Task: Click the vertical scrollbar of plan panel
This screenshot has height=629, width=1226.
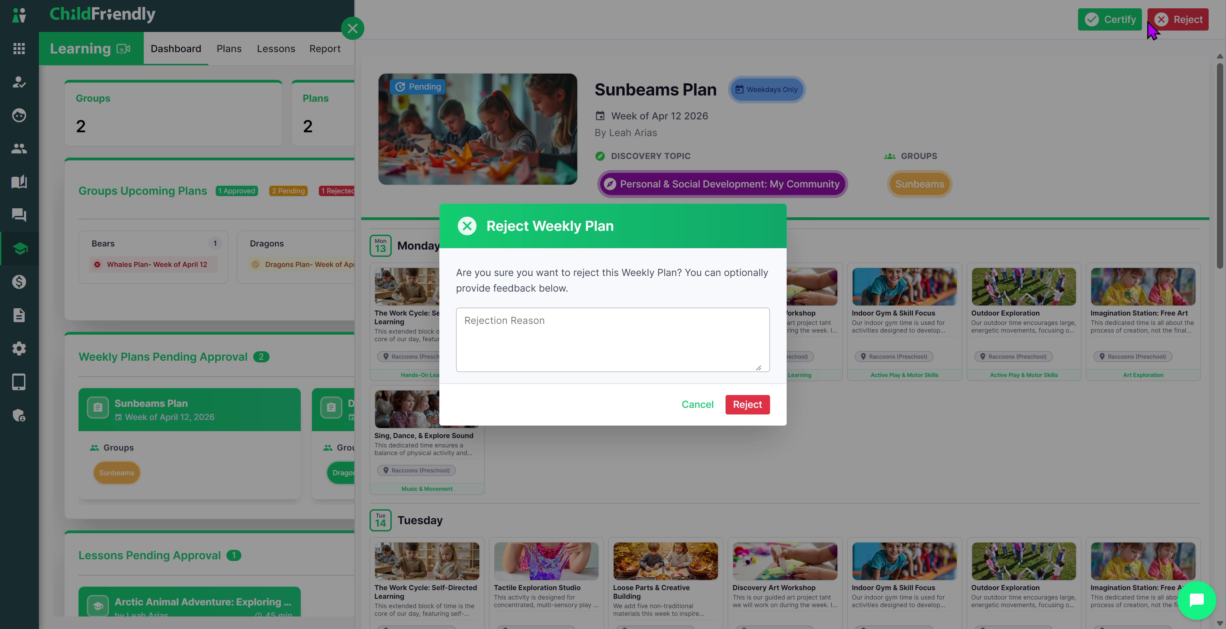Action: [x=1220, y=166]
